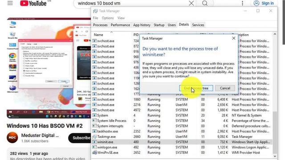The height and width of the screenshot is (160, 285).
Task: Click the 732 K memory value for wininit.exe
Action: tap(224, 142)
